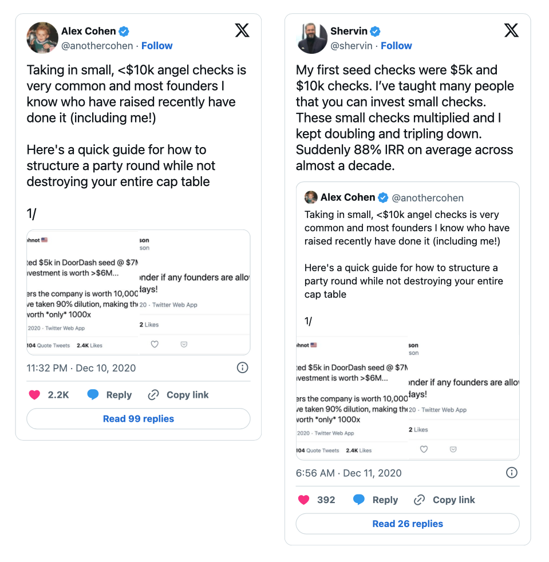Image resolution: width=549 pixels, height=562 pixels.
Task: Click X logo on Alex Cohen's tweet
Action: pos(242,30)
